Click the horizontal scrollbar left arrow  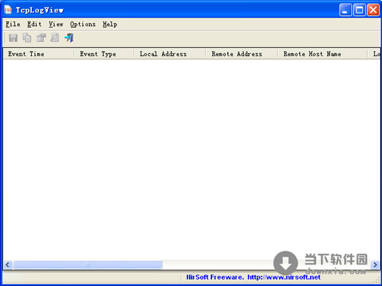click(x=8, y=264)
